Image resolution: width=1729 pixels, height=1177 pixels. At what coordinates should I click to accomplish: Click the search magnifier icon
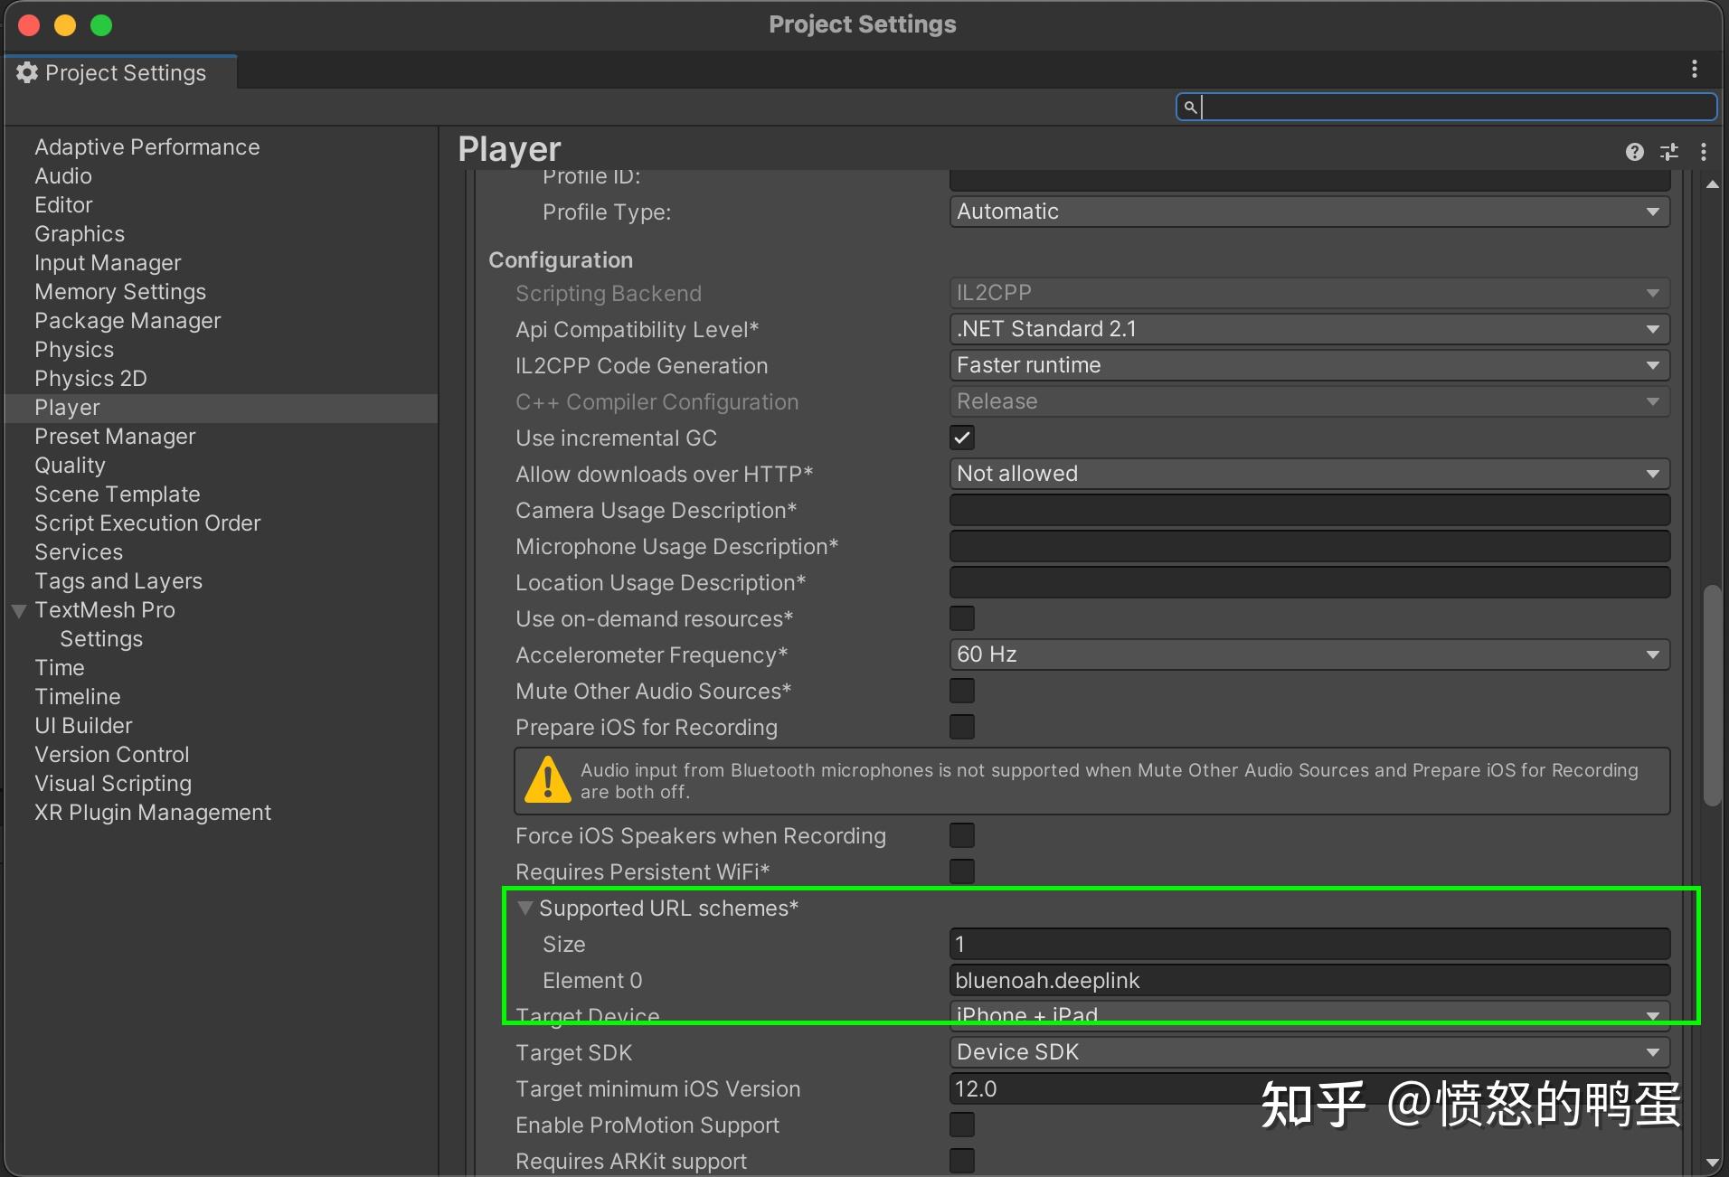tap(1189, 107)
